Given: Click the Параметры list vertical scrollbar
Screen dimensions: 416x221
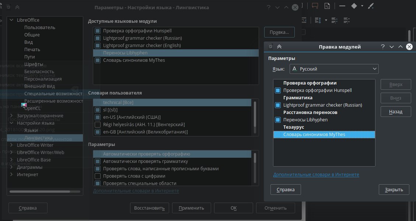Looking at the screenshot, I should pos(255,168).
